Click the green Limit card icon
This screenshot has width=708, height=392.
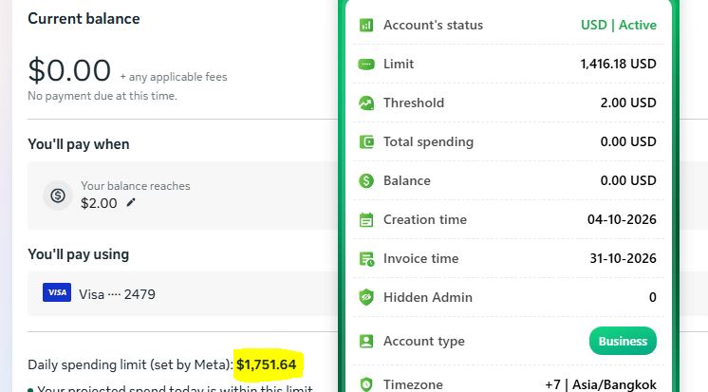[366, 65]
